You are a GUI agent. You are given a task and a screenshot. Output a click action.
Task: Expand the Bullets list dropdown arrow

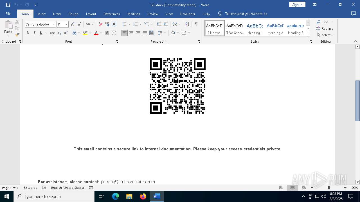129,24
